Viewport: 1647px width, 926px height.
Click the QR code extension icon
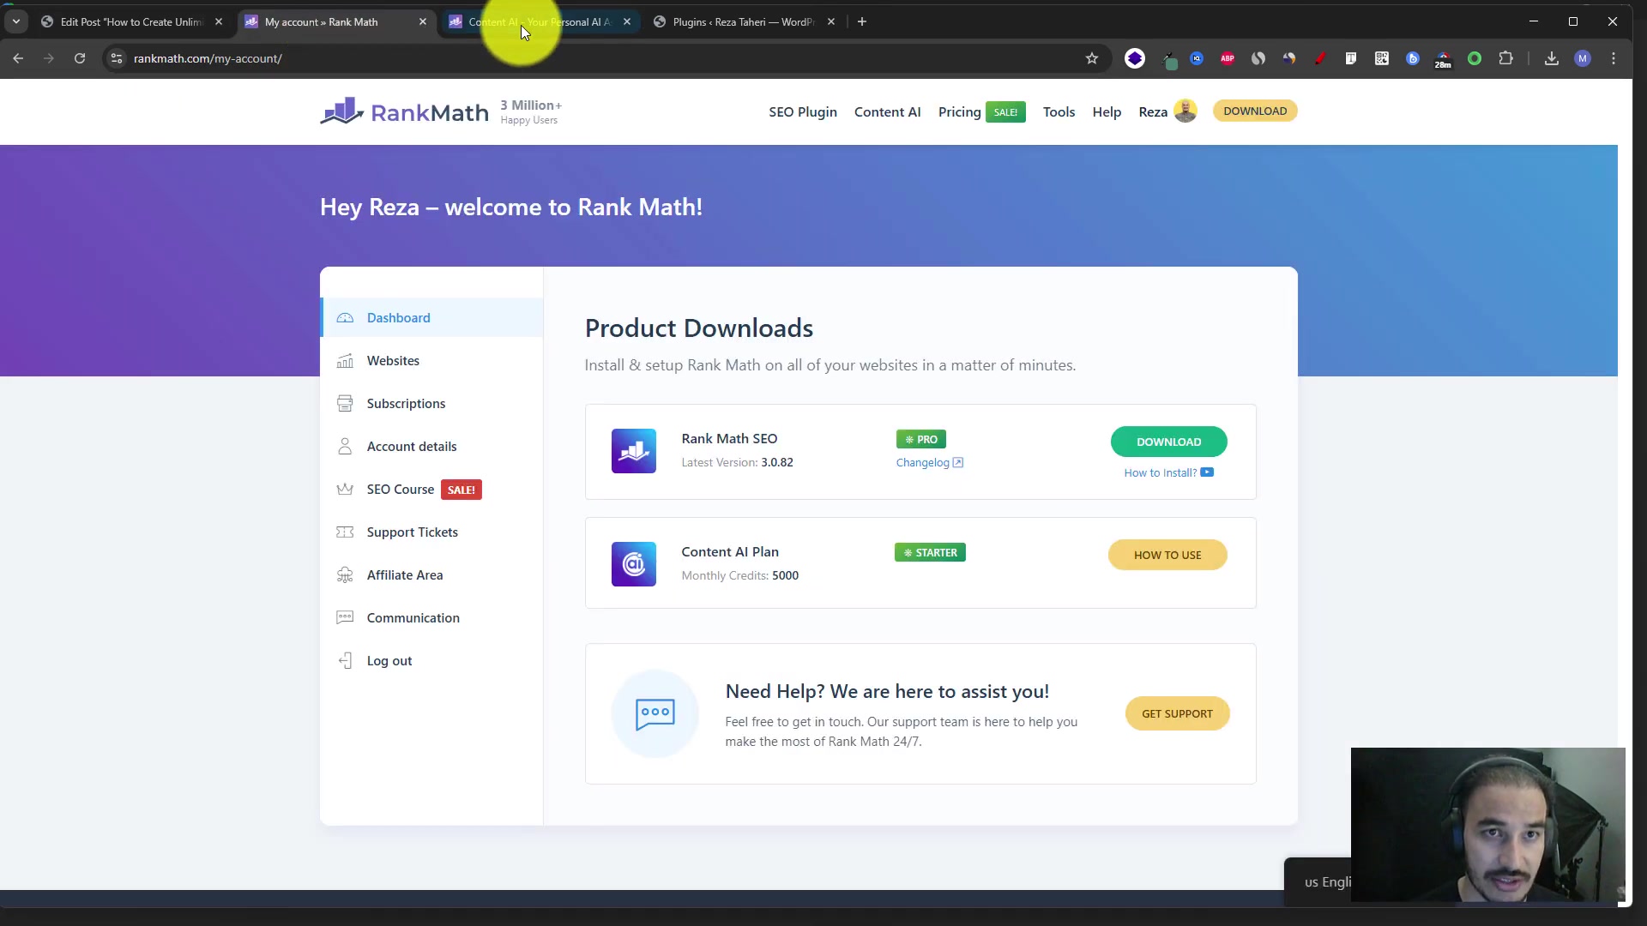(1382, 58)
